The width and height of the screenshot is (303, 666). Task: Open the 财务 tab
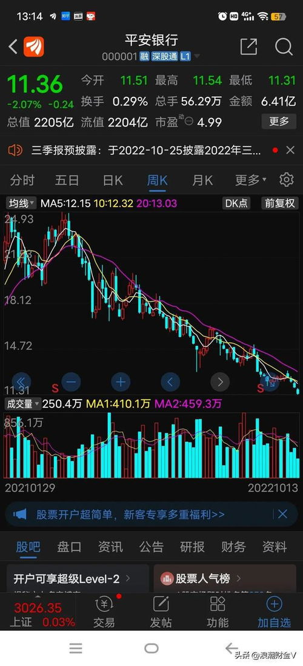233,547
